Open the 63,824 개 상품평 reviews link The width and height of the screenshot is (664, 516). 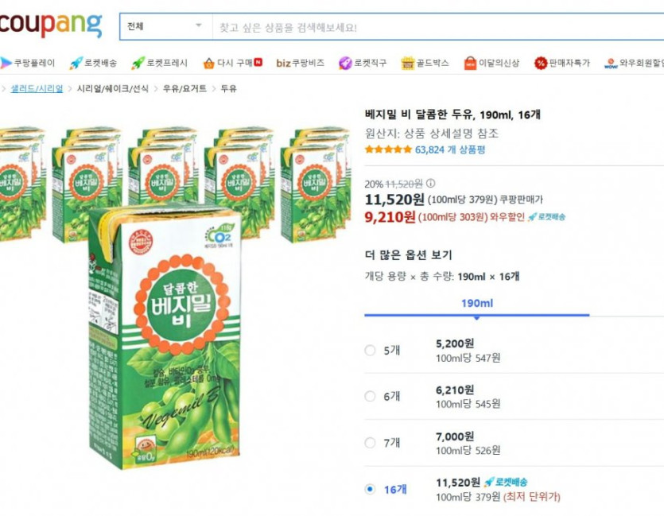(x=449, y=149)
